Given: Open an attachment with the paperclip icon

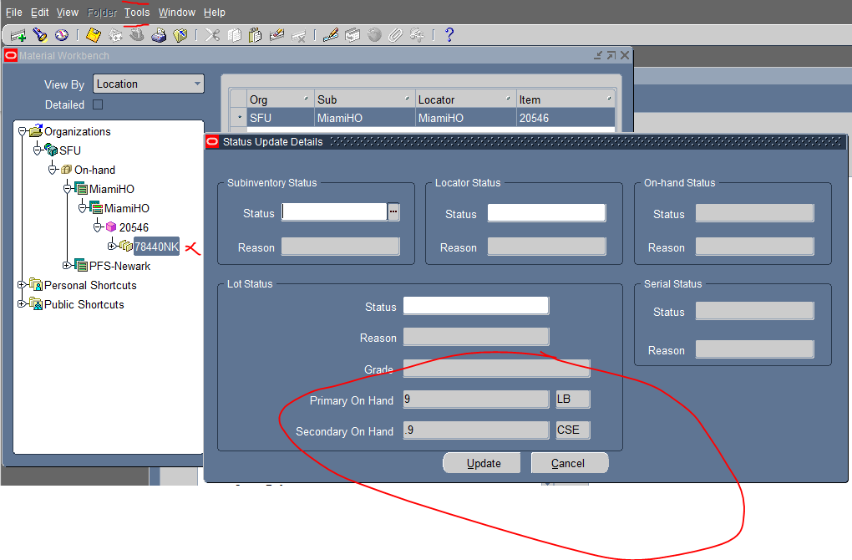Looking at the screenshot, I should click(x=395, y=34).
